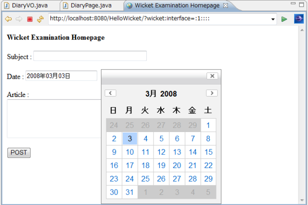308x205 pixels.
Task: Choose March 12 in calendar
Action: pyautogui.click(x=161, y=152)
